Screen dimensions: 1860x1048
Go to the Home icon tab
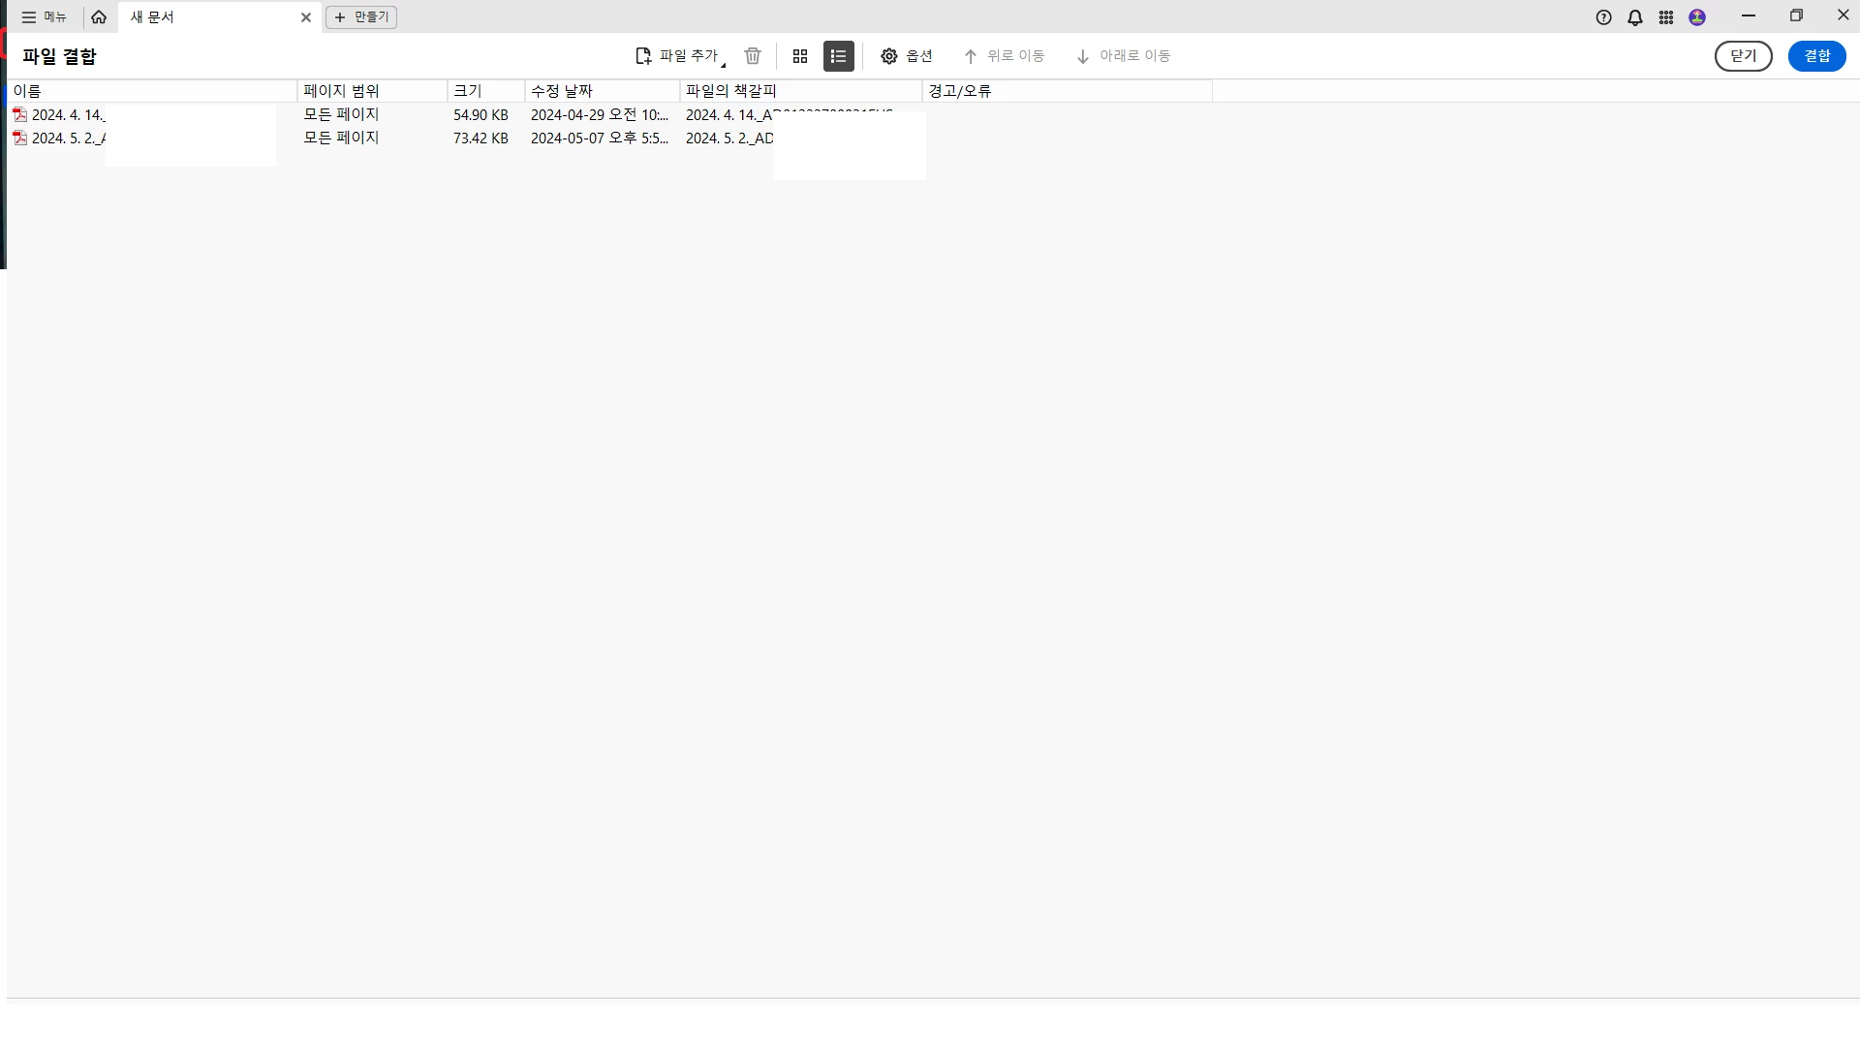pos(99,17)
